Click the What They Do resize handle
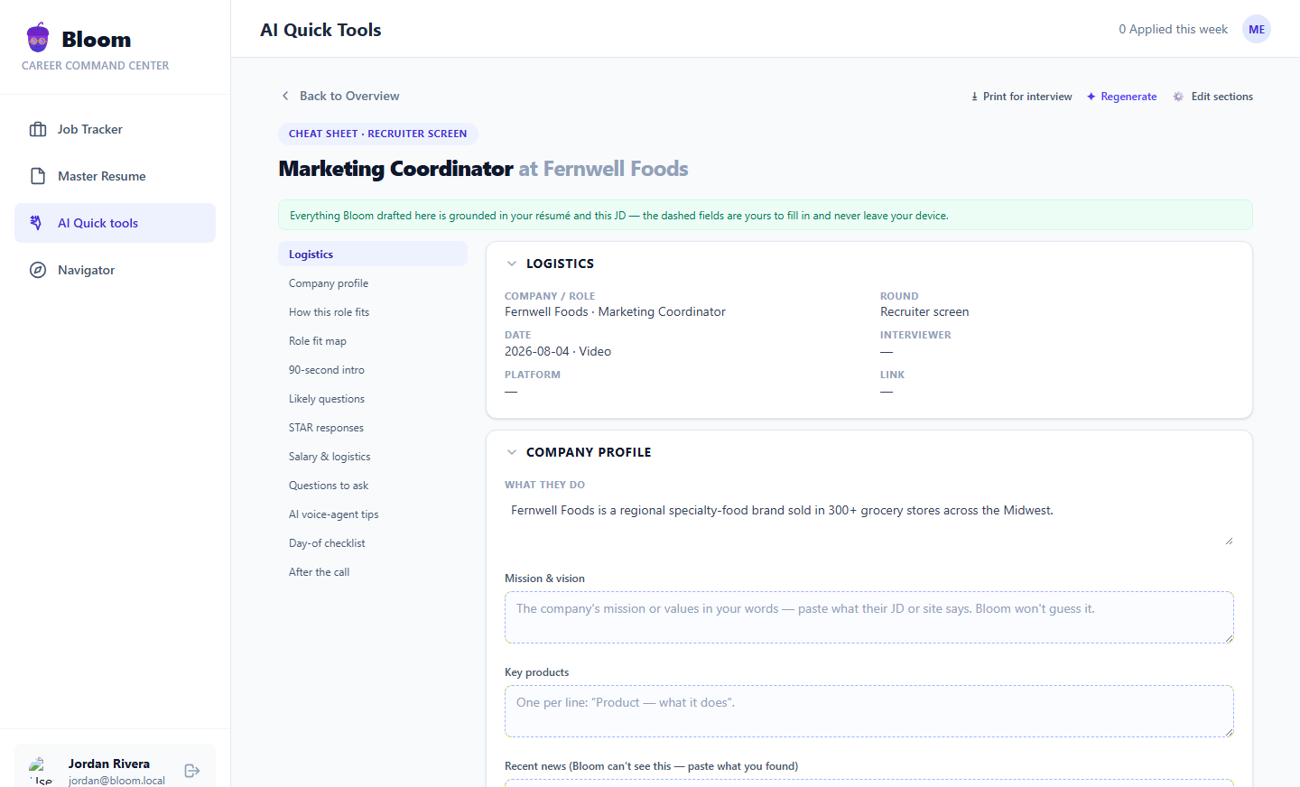Viewport: 1300px width, 787px height. [x=1229, y=542]
